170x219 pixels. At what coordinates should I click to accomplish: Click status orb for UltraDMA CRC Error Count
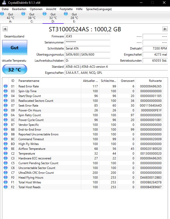(x=6, y=173)
